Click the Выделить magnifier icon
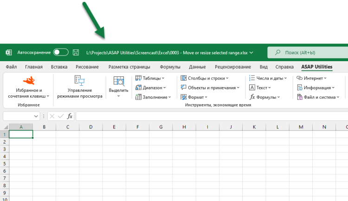The height and width of the screenshot is (201, 348). coord(119,81)
